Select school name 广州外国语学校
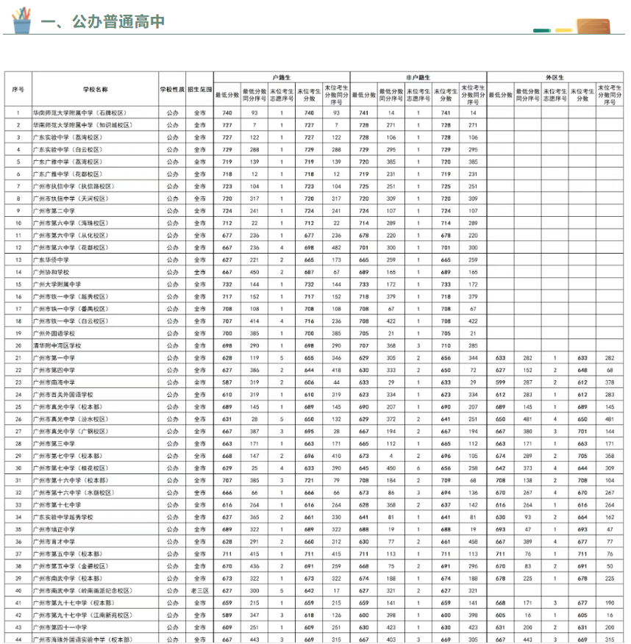The height and width of the screenshot is (644, 631). pos(54,333)
